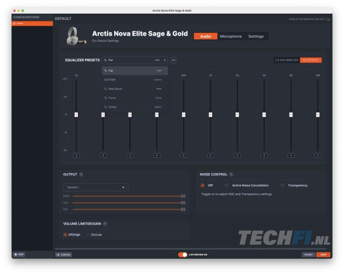Click the headset product thumbnail image
This screenshot has height=274, width=344.
(x=76, y=36)
